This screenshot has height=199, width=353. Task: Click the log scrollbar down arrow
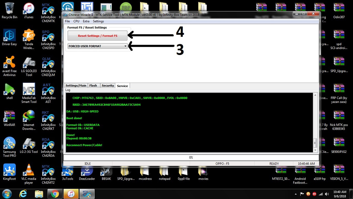[315, 150]
